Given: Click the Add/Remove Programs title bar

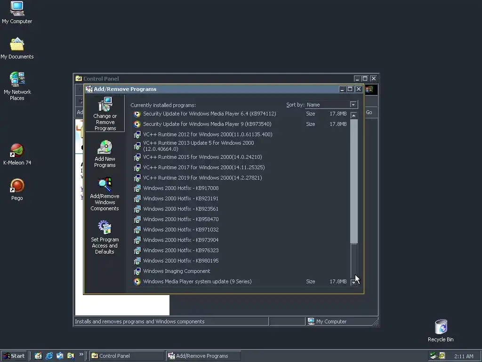Looking at the screenshot, I should (x=212, y=89).
